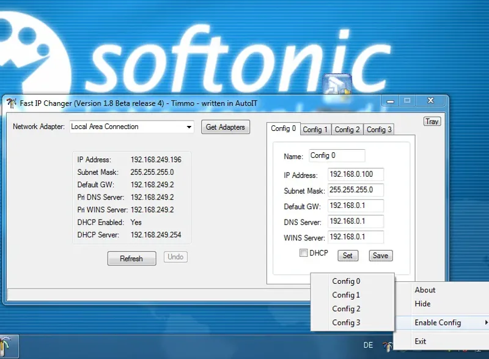Click the DHCP Server value 192.168.249.254
This screenshot has width=489, height=359.
coord(156,235)
